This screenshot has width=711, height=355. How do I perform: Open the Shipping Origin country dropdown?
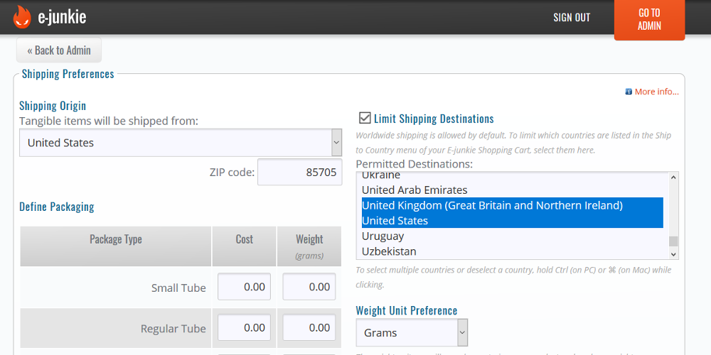tap(180, 143)
